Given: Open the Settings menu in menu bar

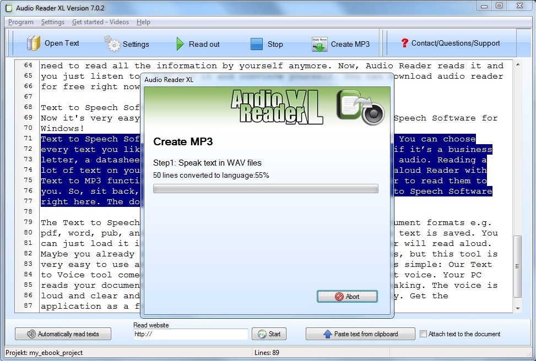Looking at the screenshot, I should click(53, 22).
